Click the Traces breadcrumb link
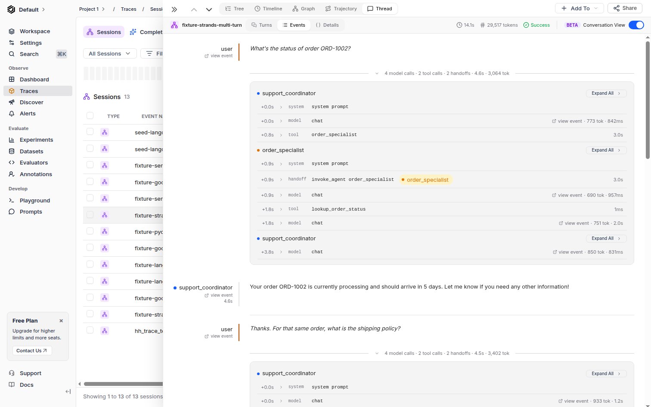Screen dimensions: 651x407 point(128,9)
